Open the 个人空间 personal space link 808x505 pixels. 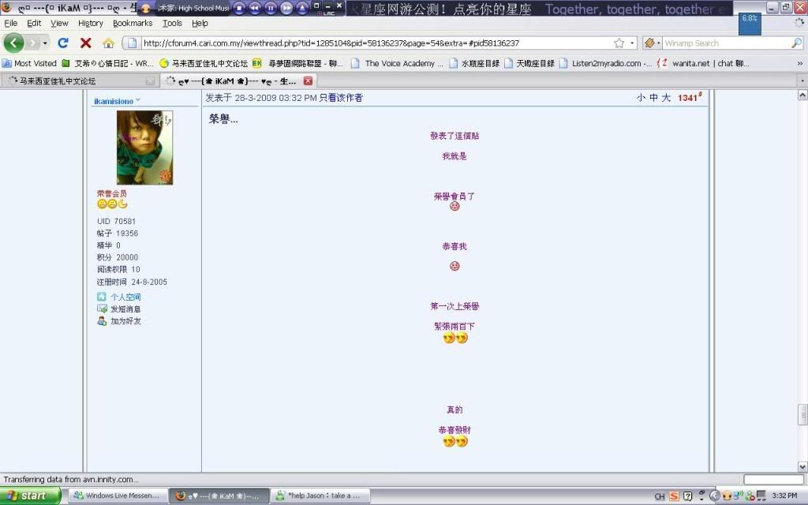[x=125, y=297]
